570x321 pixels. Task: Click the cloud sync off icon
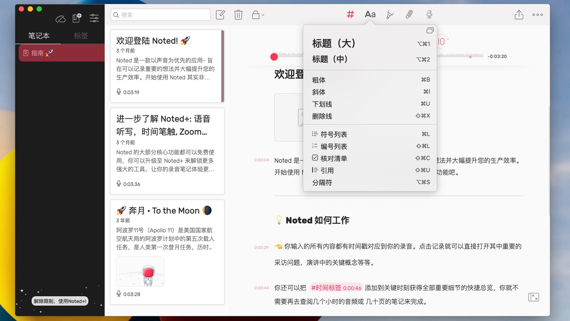pos(60,19)
